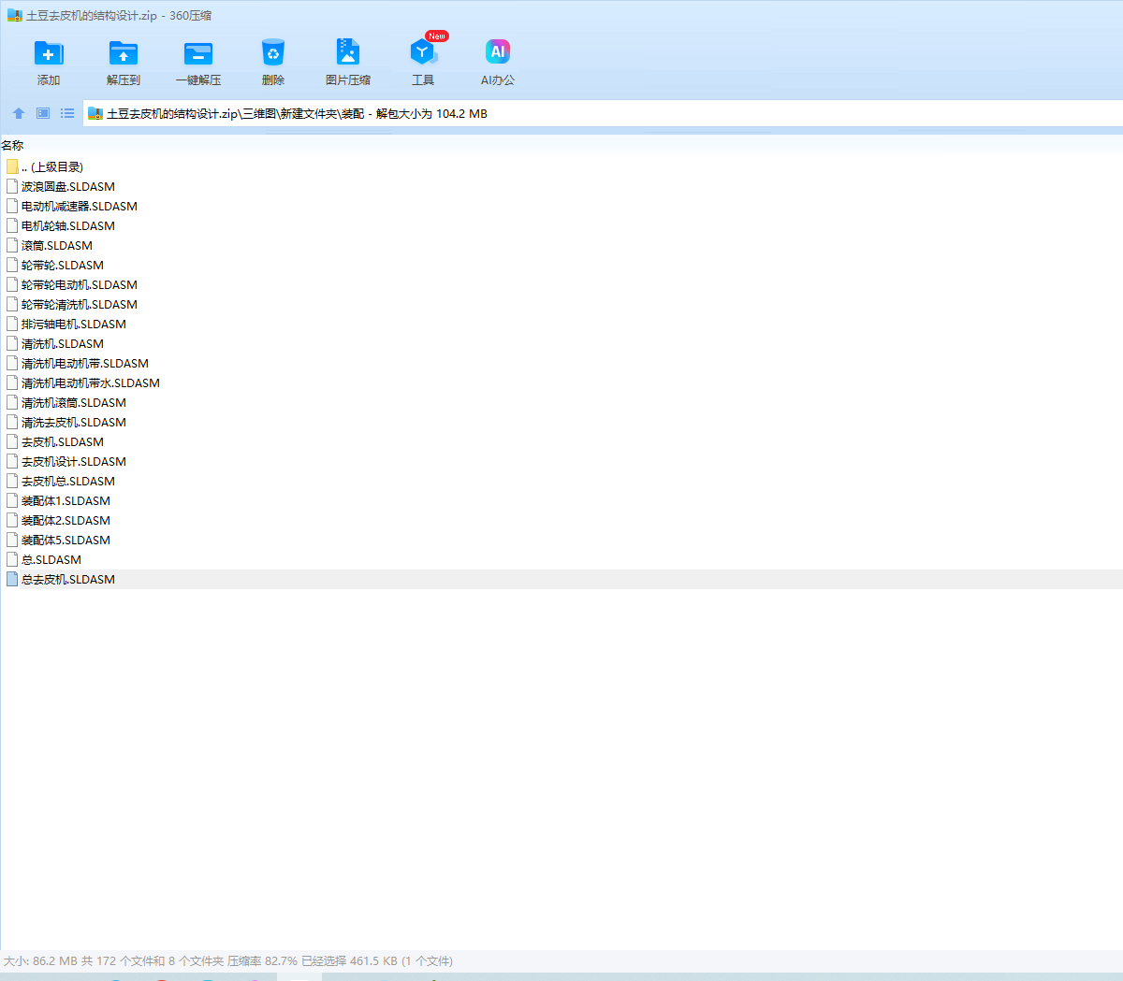
Task: Open the 工具 (Tools) icon
Action: tap(423, 53)
